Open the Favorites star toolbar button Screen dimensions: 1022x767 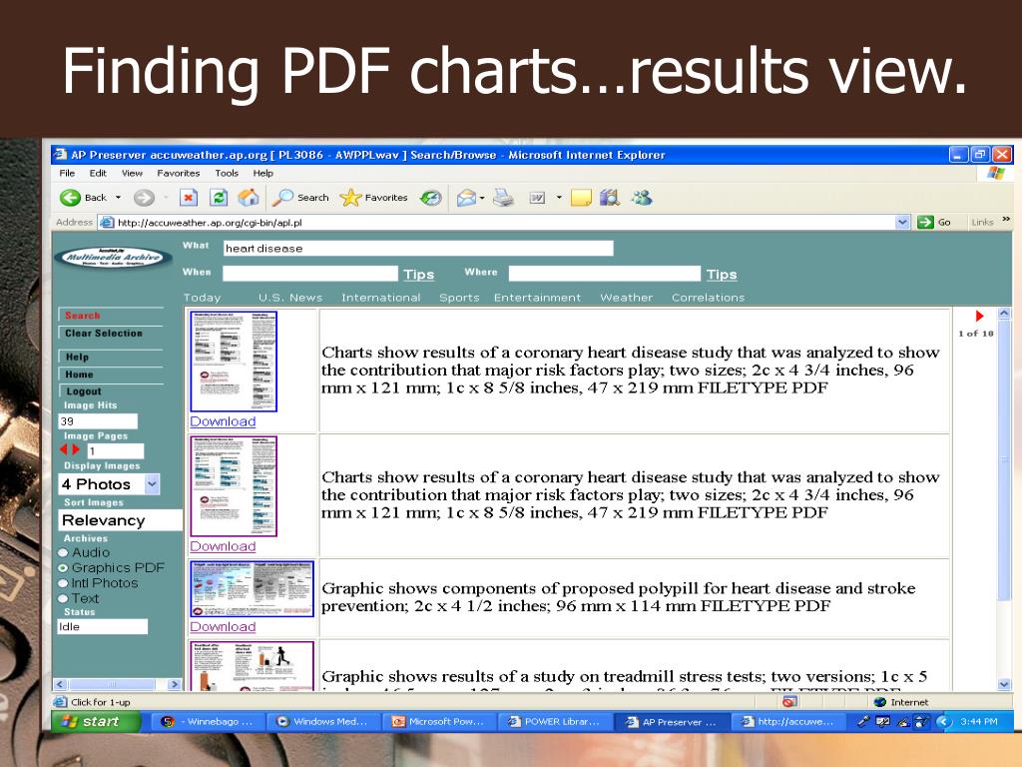(x=373, y=198)
